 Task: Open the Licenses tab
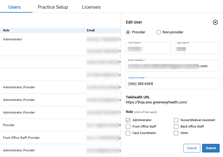tap(91, 7)
